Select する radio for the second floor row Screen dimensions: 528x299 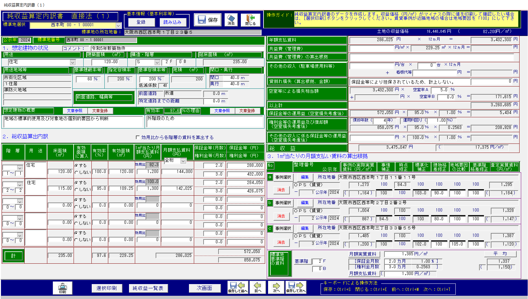76,183
